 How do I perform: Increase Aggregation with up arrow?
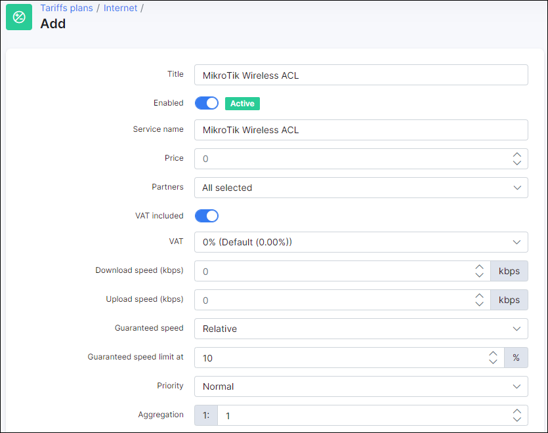(517, 412)
